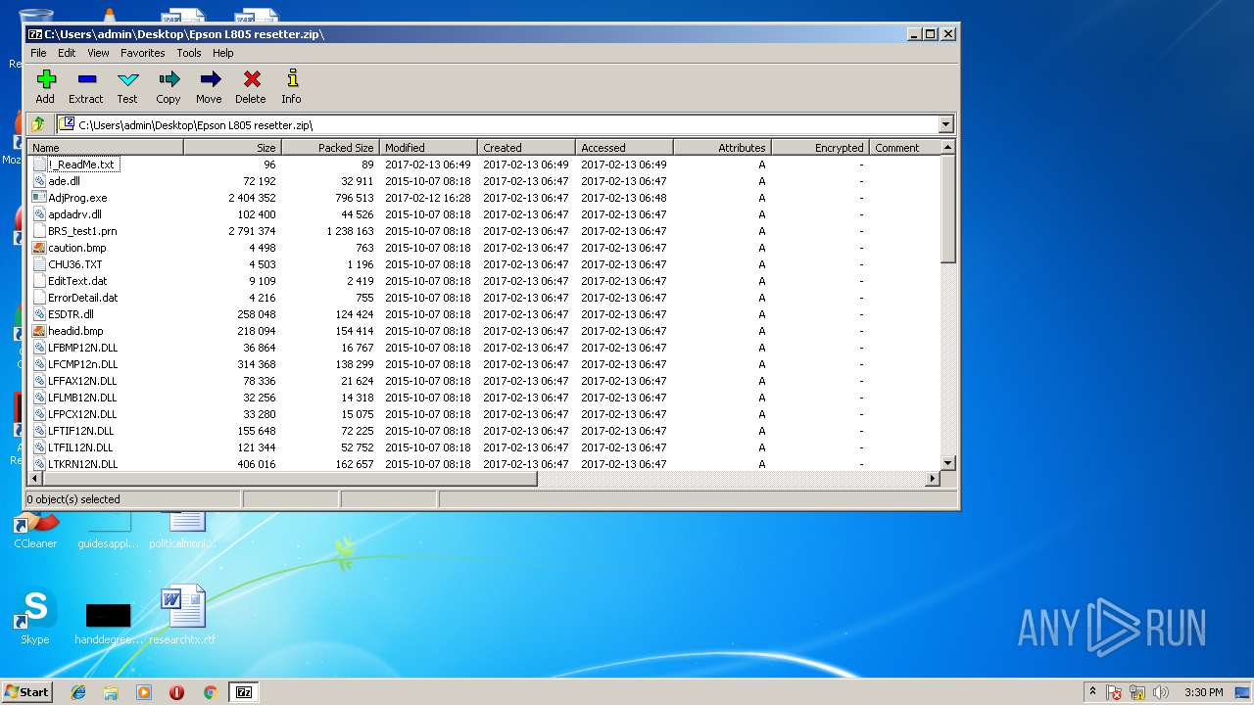
Task: Sort by Name column header
Action: pos(106,148)
